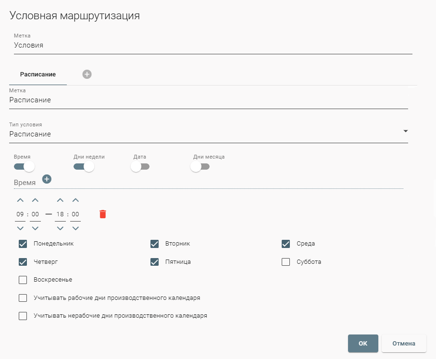Screen dimensions: 436x359
Task: Decrease the start hour with down arrow
Action: click(20, 228)
